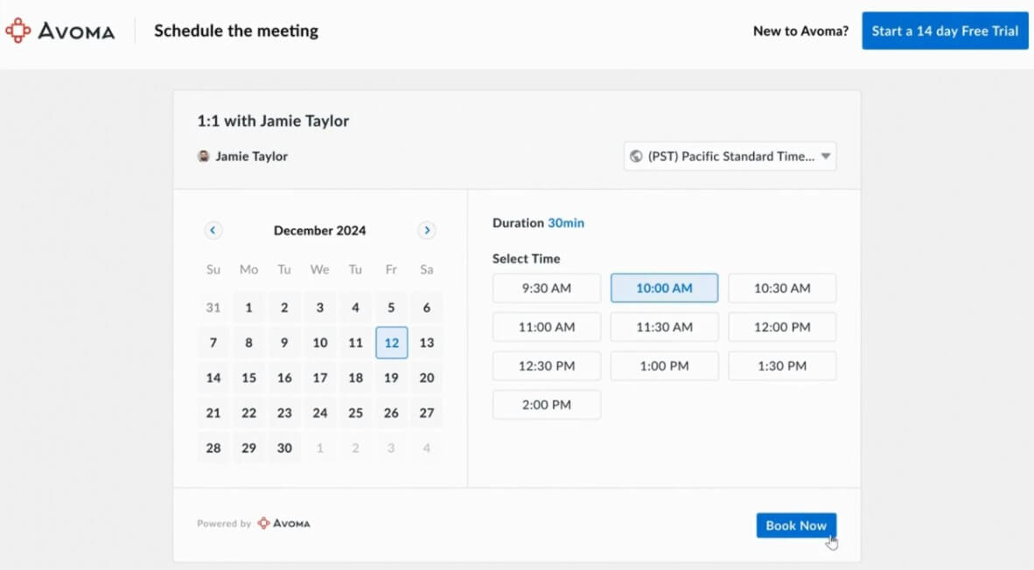Image resolution: width=1034 pixels, height=570 pixels.
Task: Pick December 26 in the calendar
Action: (x=391, y=413)
